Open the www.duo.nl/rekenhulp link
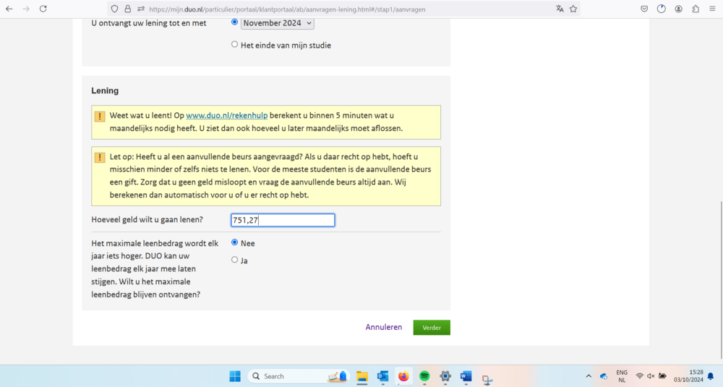Viewport: 723px width, 387px height. 226,116
